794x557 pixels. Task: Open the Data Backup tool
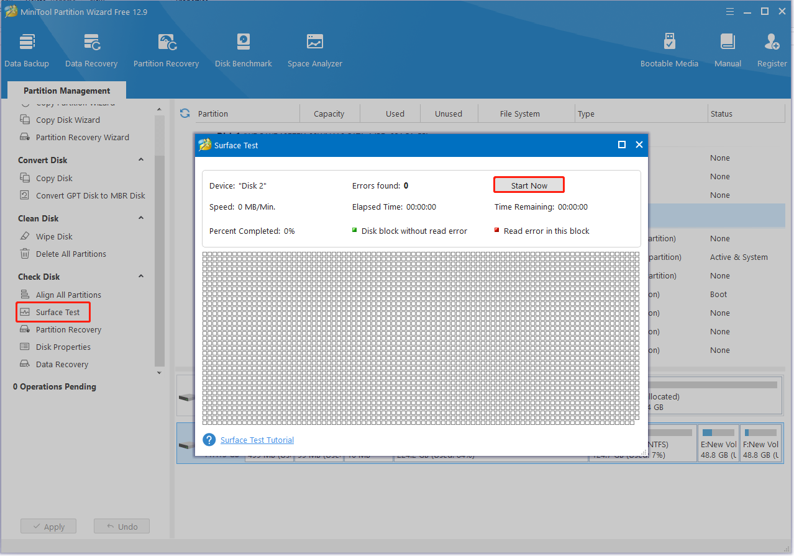[x=26, y=50]
